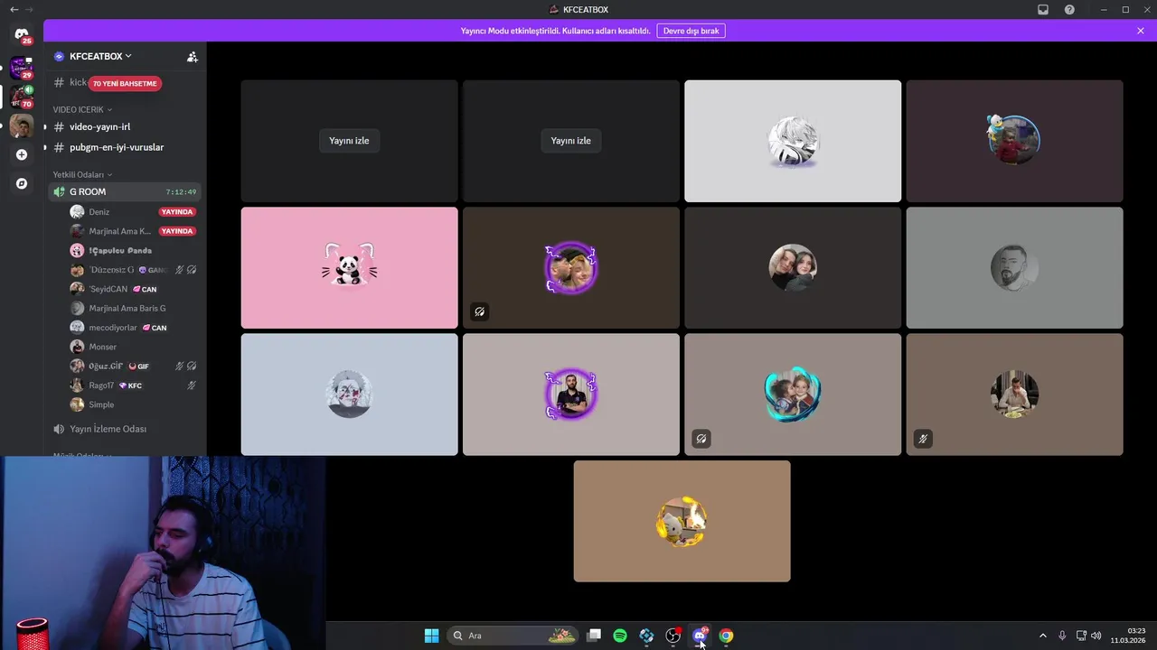Select couple photo avatar tile

click(x=793, y=268)
